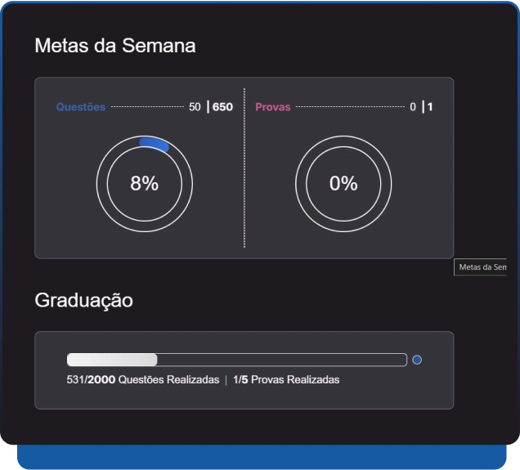Click the 'Metas da Sem' tooltip
The width and height of the screenshot is (520, 470).
click(x=482, y=267)
